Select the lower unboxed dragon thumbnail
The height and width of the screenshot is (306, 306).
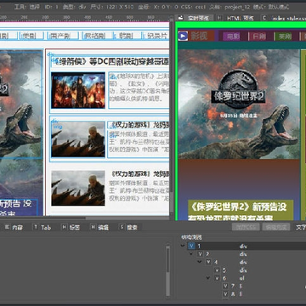tap(78, 188)
